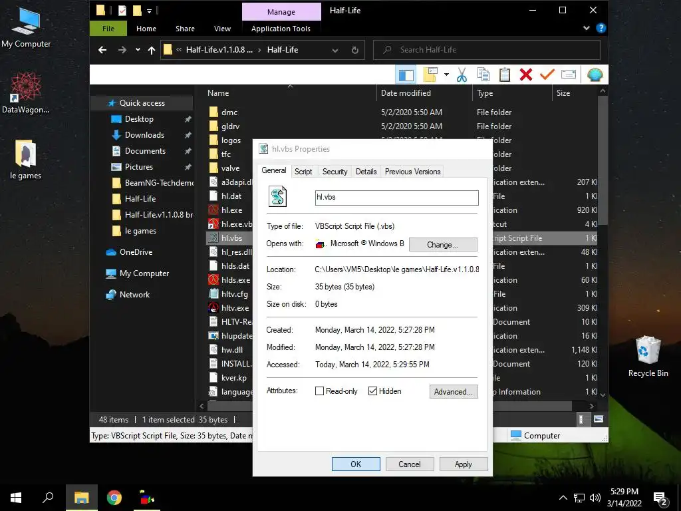681x511 pixels.
Task: Click the Cut scissors icon
Action: (x=462, y=75)
